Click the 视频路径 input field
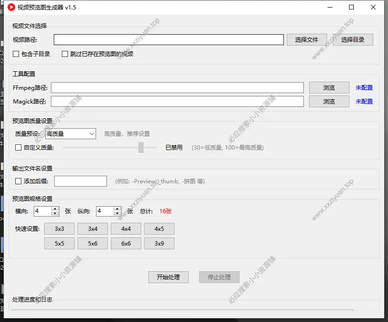 tap(168, 39)
